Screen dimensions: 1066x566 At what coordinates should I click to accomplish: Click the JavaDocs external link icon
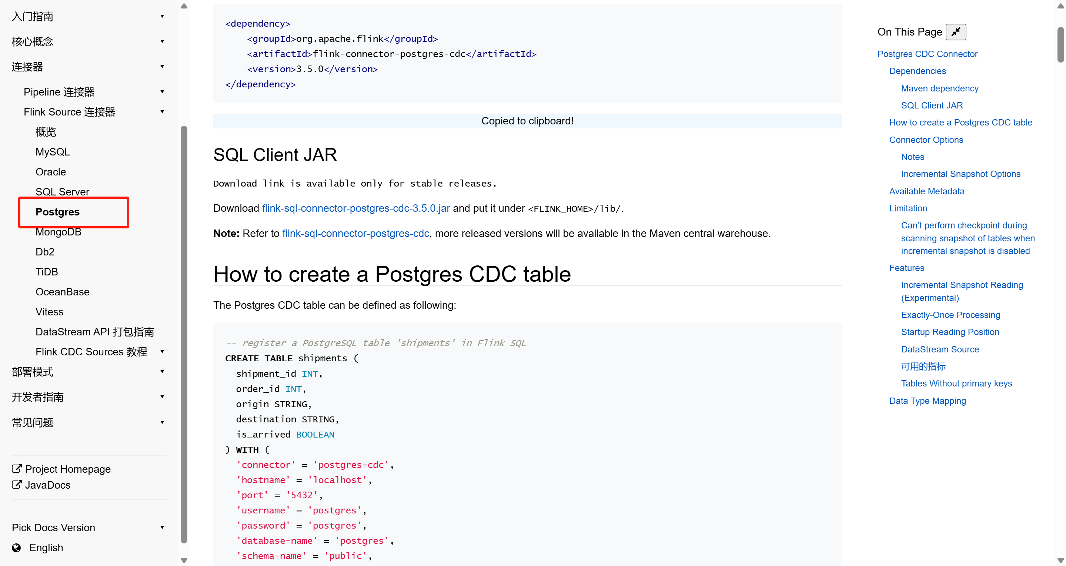click(x=17, y=484)
